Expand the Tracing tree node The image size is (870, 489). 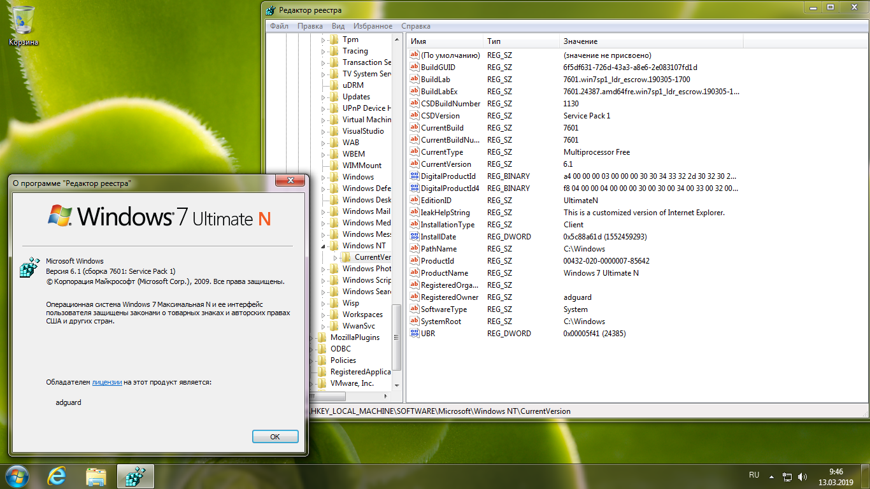324,51
